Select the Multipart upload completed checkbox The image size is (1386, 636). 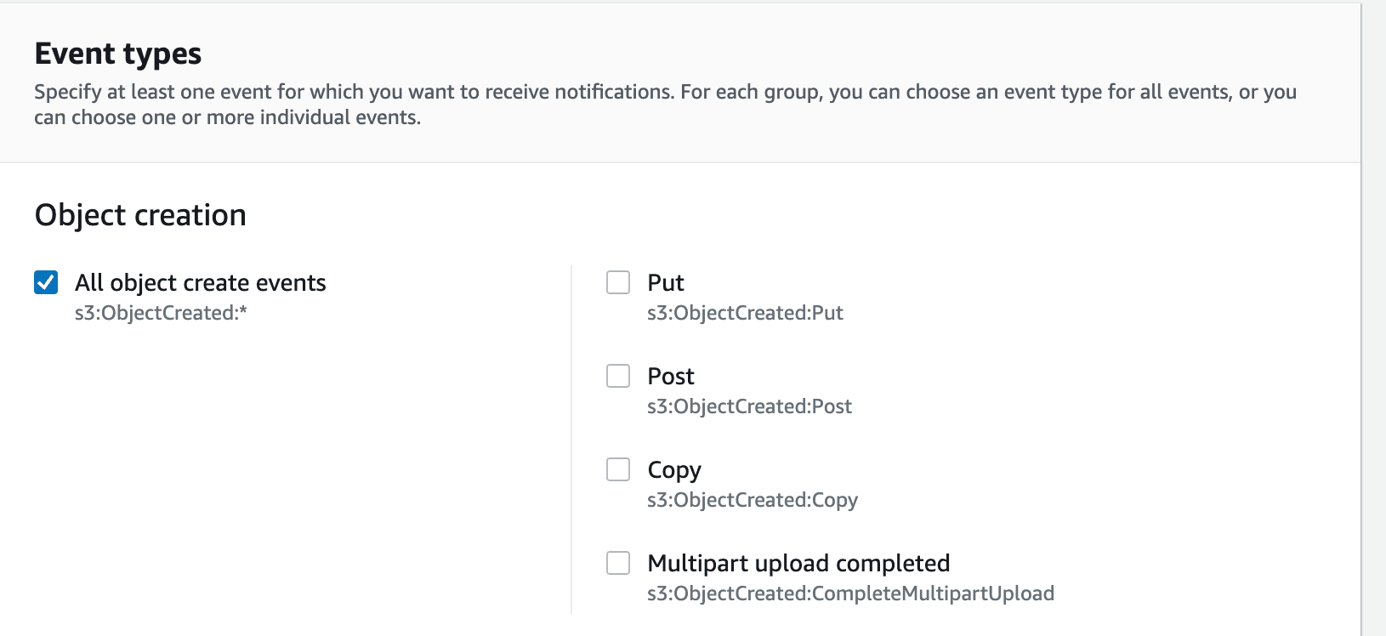point(618,563)
